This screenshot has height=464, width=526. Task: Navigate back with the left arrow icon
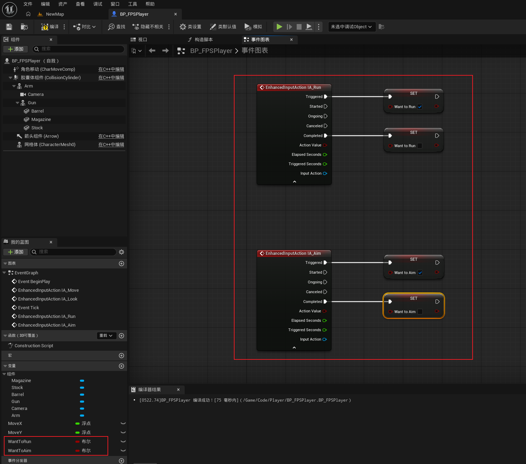152,51
